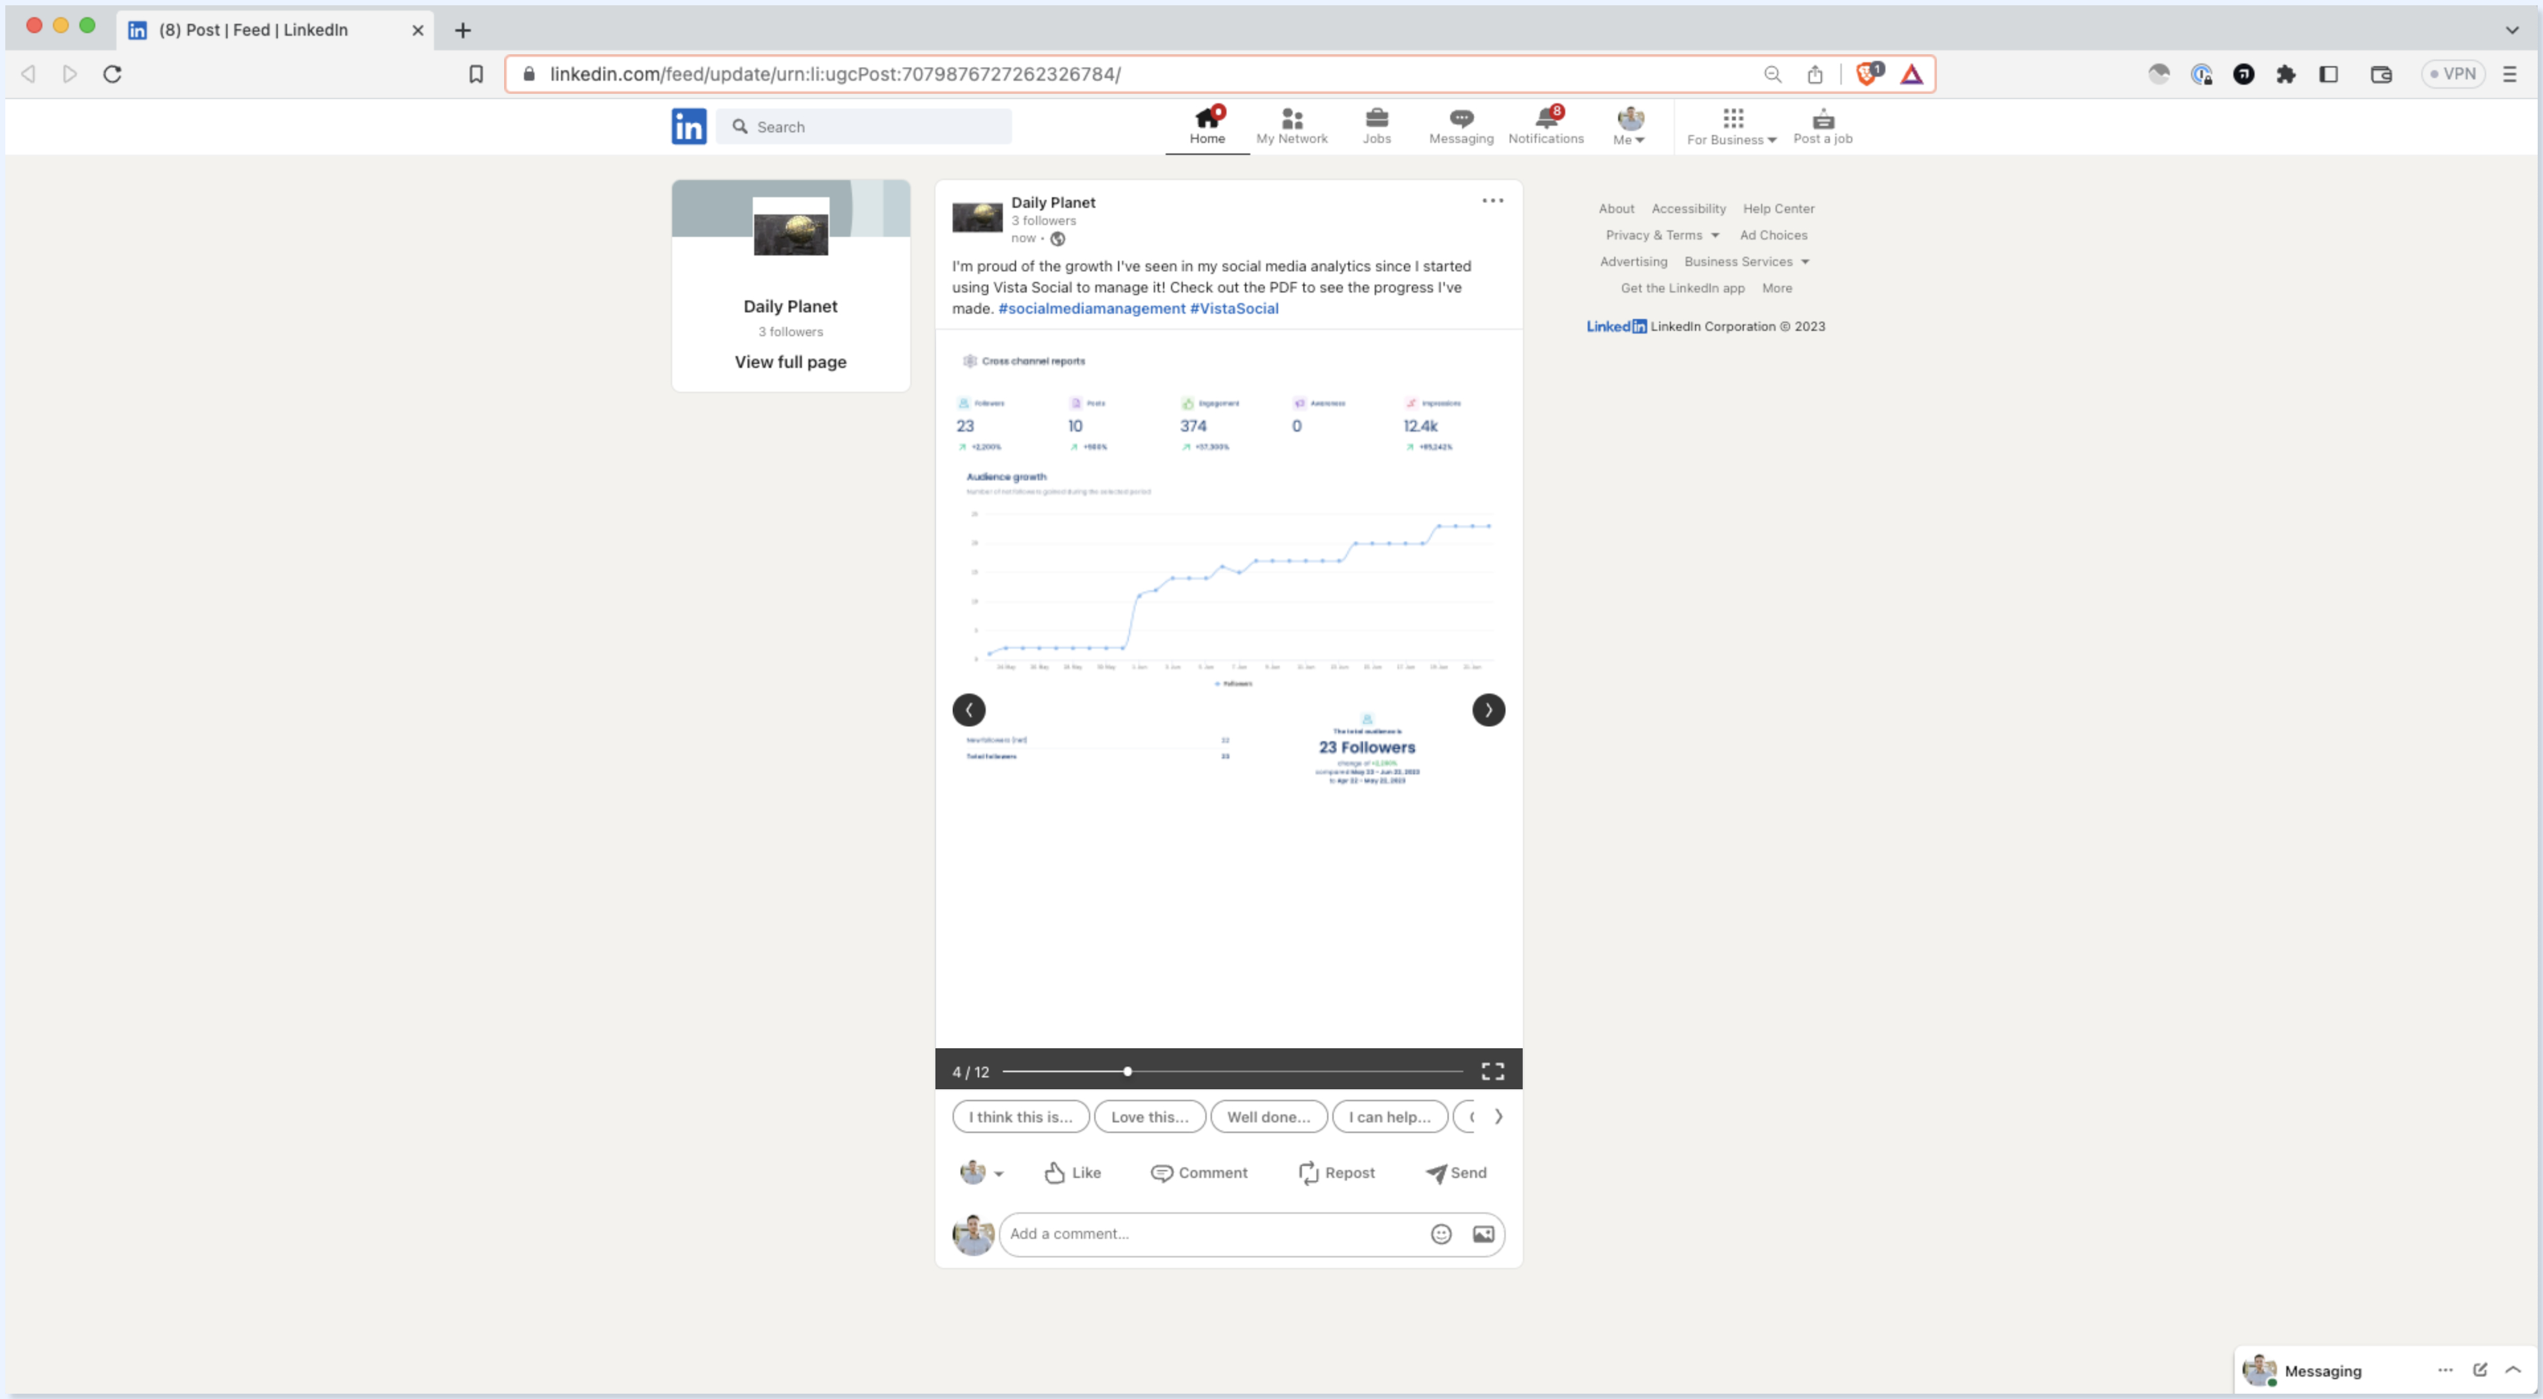Compose a new message in Messaging overlay
2543x1399 pixels.
(2479, 1369)
